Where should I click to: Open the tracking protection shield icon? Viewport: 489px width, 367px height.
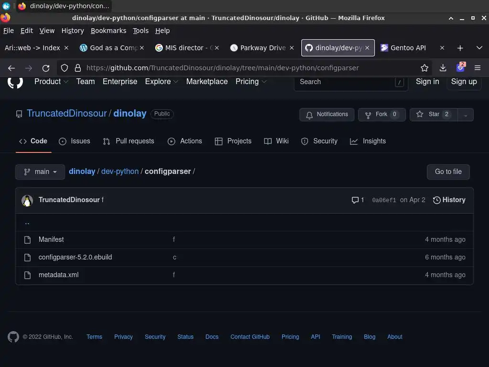[64, 68]
